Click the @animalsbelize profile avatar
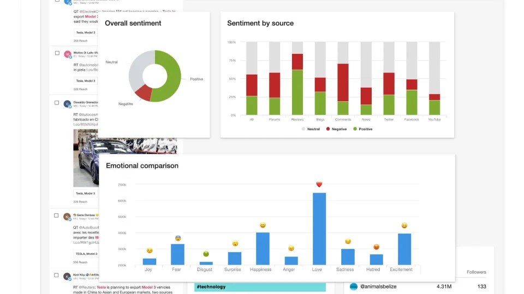Viewport: 524px width, 294px height. (x=354, y=286)
